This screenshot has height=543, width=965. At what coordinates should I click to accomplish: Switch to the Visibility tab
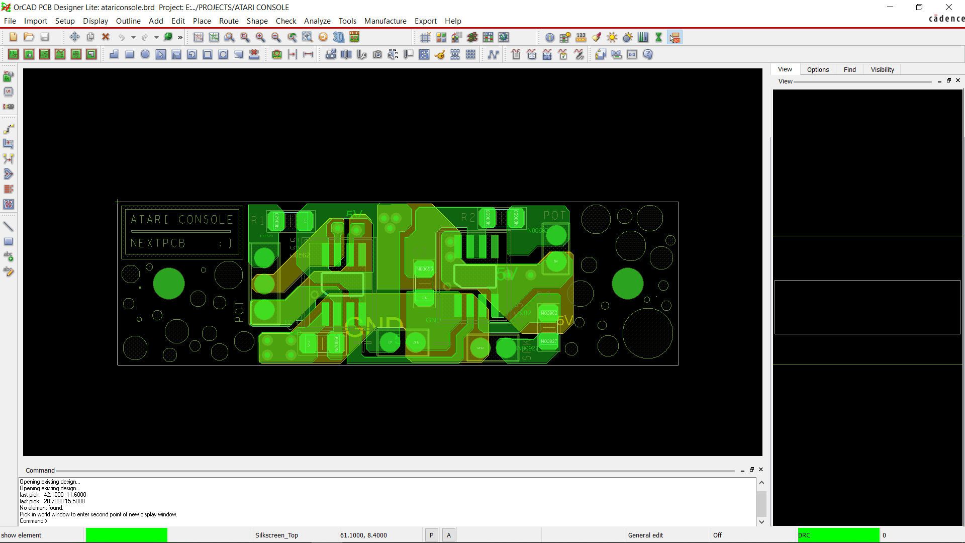pos(882,69)
